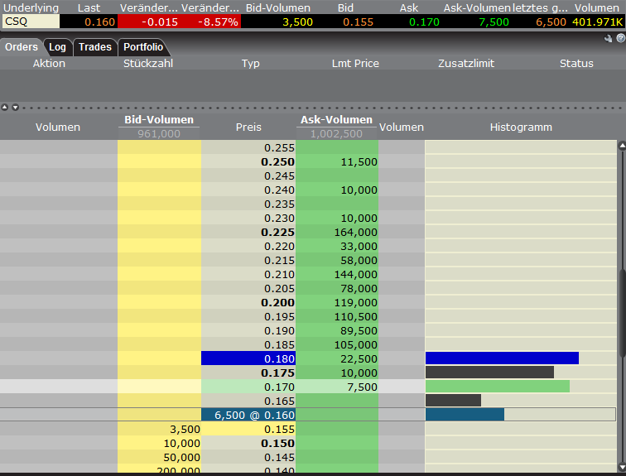Click the 3,500 bid volume at 0.155

point(159,429)
